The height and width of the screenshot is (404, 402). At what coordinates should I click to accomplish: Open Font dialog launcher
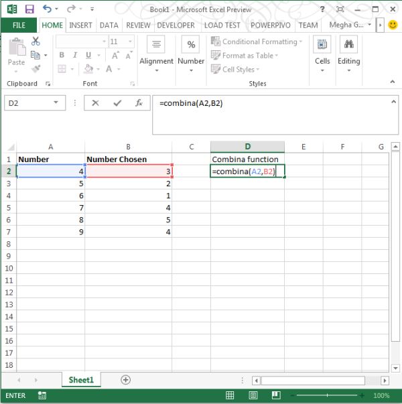point(132,84)
